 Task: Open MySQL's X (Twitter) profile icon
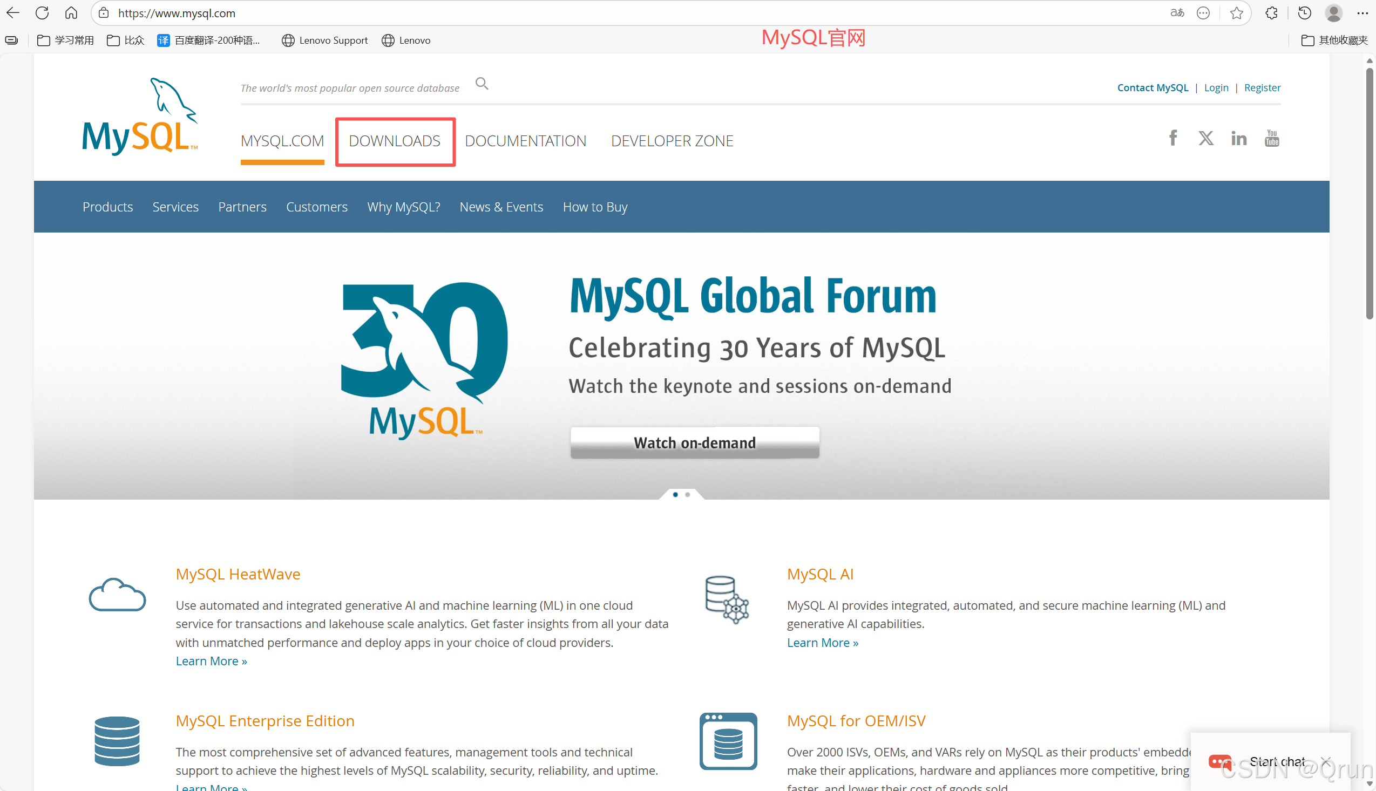click(1205, 138)
